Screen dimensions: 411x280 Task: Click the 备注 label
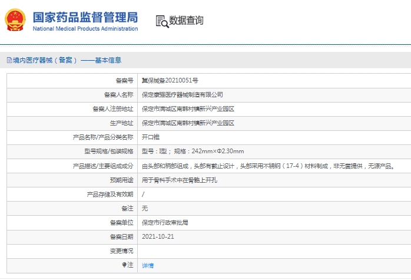127,208
